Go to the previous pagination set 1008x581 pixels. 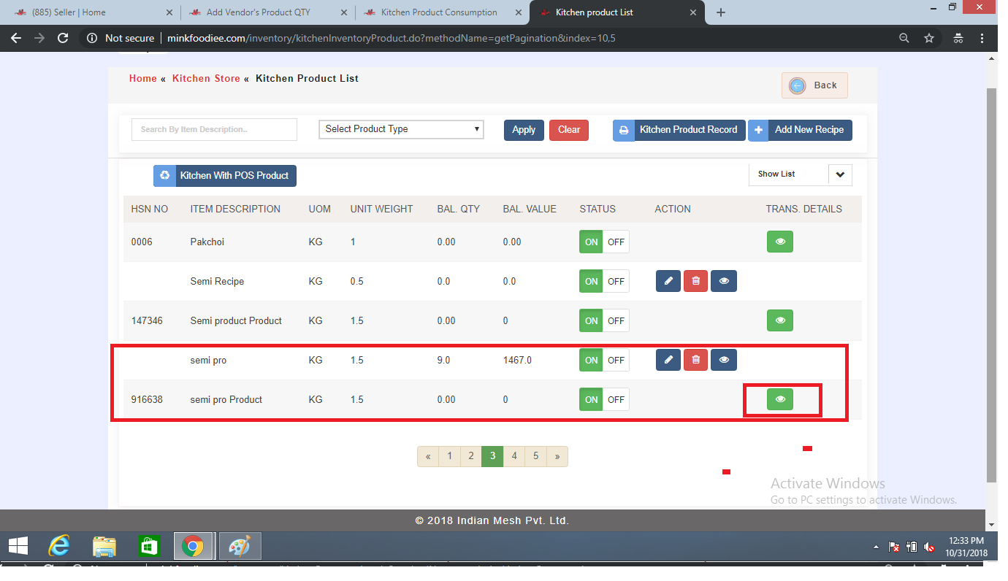428,456
